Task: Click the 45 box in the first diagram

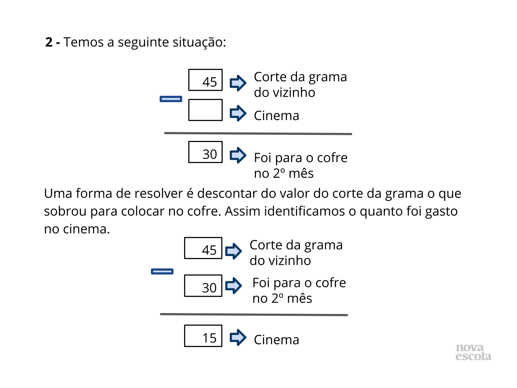Action: (206, 80)
